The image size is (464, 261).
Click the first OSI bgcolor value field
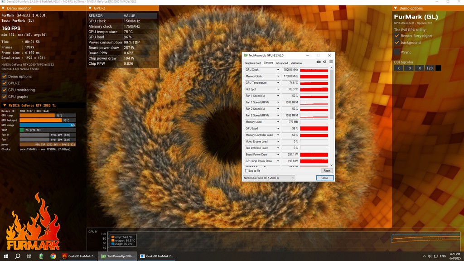click(x=399, y=68)
